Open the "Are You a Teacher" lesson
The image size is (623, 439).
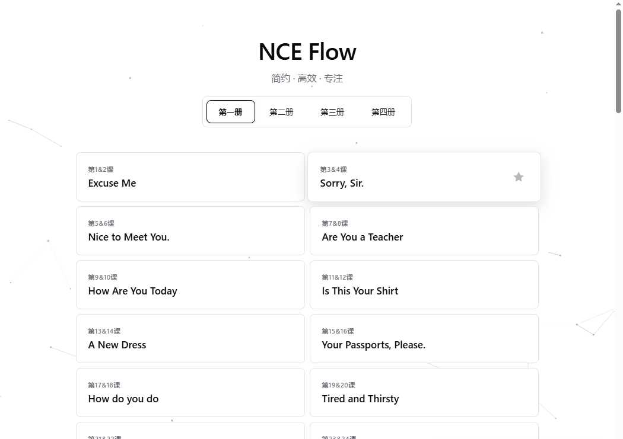(x=424, y=230)
